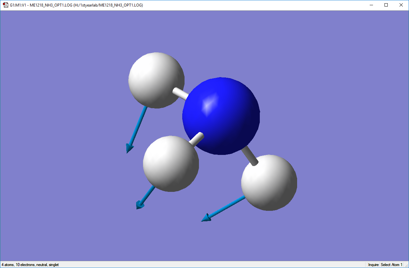Select the bottom-right hydrogen atom
409x268 pixels.
tap(269, 183)
